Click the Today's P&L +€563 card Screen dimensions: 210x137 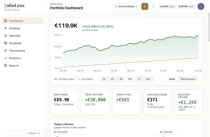[126, 102]
